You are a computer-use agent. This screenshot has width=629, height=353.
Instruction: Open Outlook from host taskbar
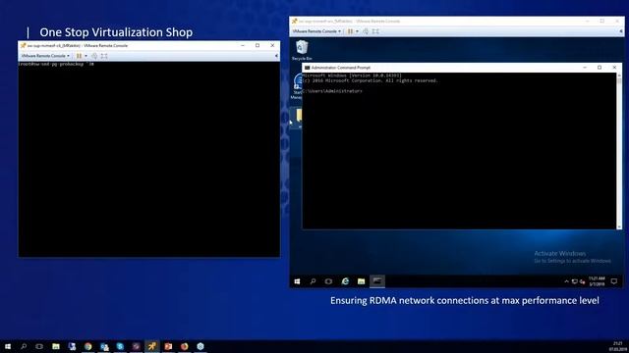[x=104, y=346]
